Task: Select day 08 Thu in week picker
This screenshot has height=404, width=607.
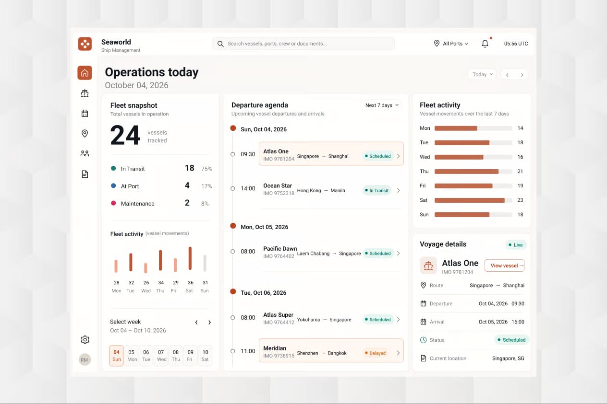Action: click(176, 356)
